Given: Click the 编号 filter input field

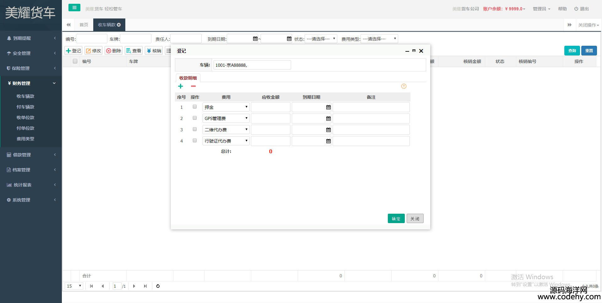Looking at the screenshot, I should (92, 39).
